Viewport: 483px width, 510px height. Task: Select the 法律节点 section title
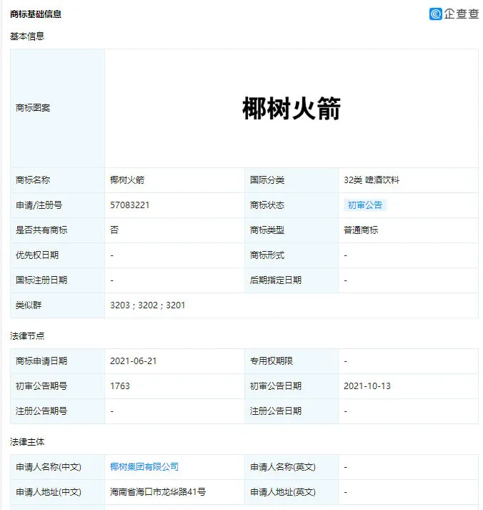click(x=27, y=336)
